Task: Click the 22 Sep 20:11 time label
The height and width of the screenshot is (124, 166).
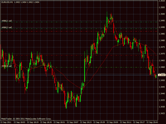Action: pos(126,122)
